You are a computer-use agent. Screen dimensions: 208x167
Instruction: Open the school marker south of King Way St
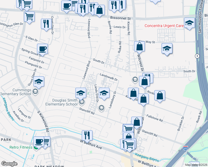167,48
